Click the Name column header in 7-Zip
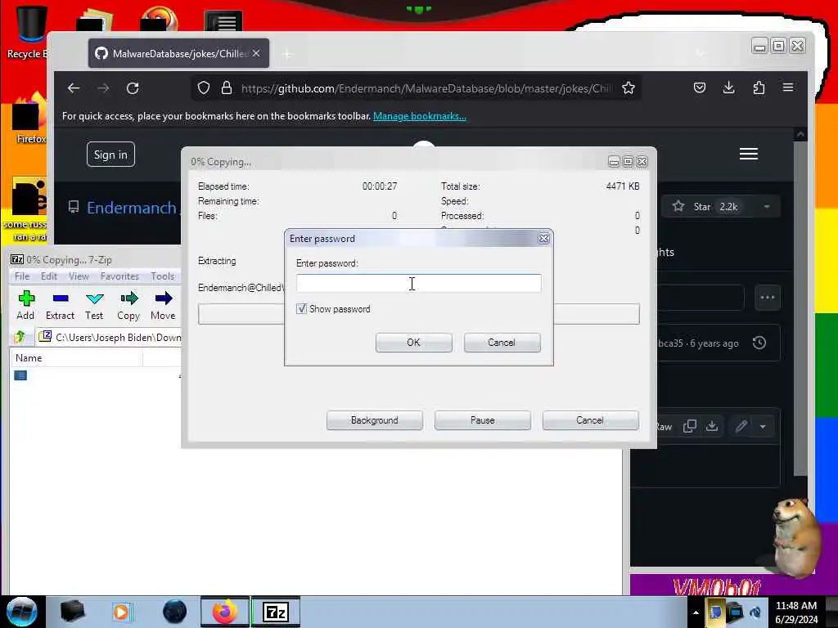 [76, 358]
